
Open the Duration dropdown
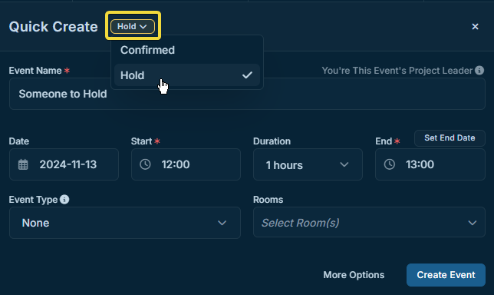pyautogui.click(x=308, y=164)
